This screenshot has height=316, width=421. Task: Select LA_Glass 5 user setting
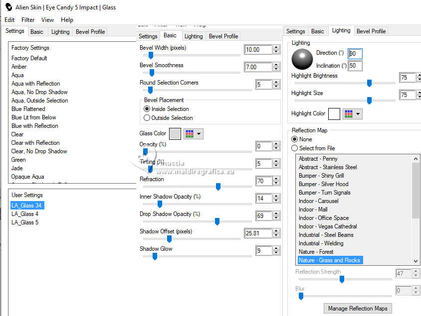(25, 222)
